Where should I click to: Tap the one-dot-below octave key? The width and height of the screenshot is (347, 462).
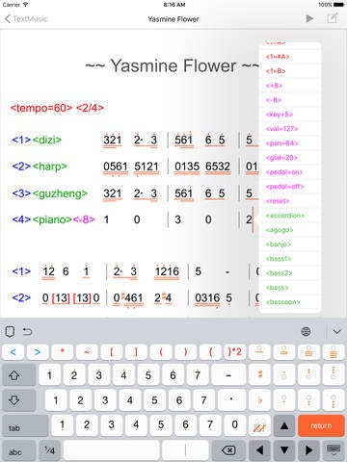(x=284, y=400)
